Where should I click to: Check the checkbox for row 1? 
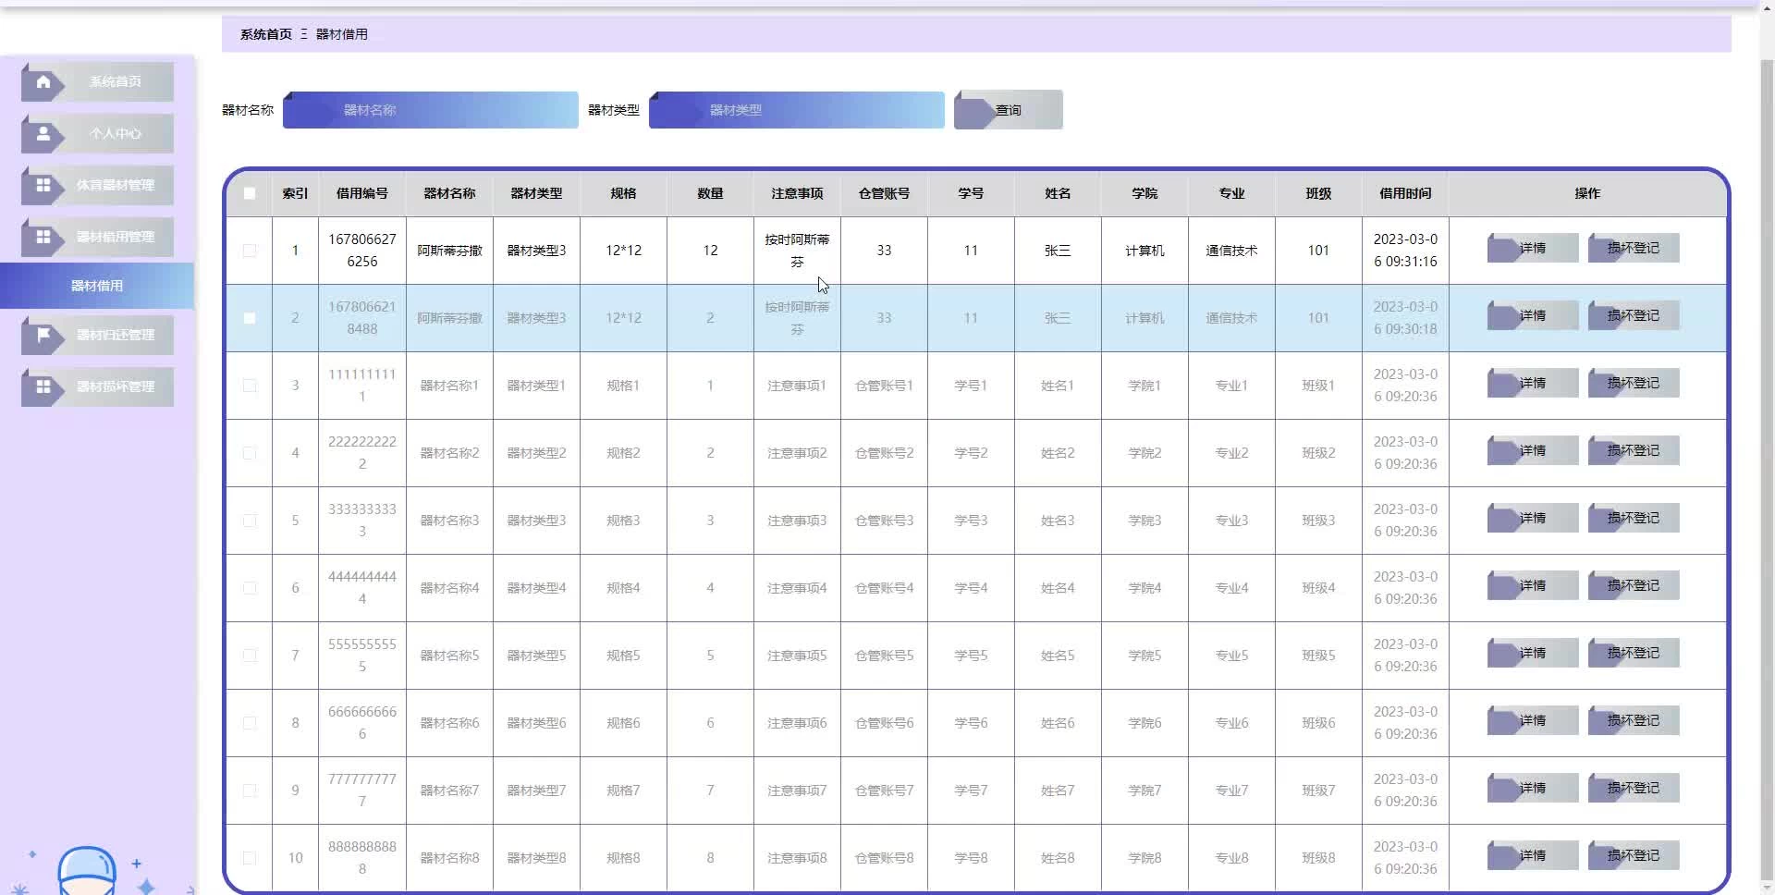pos(250,251)
